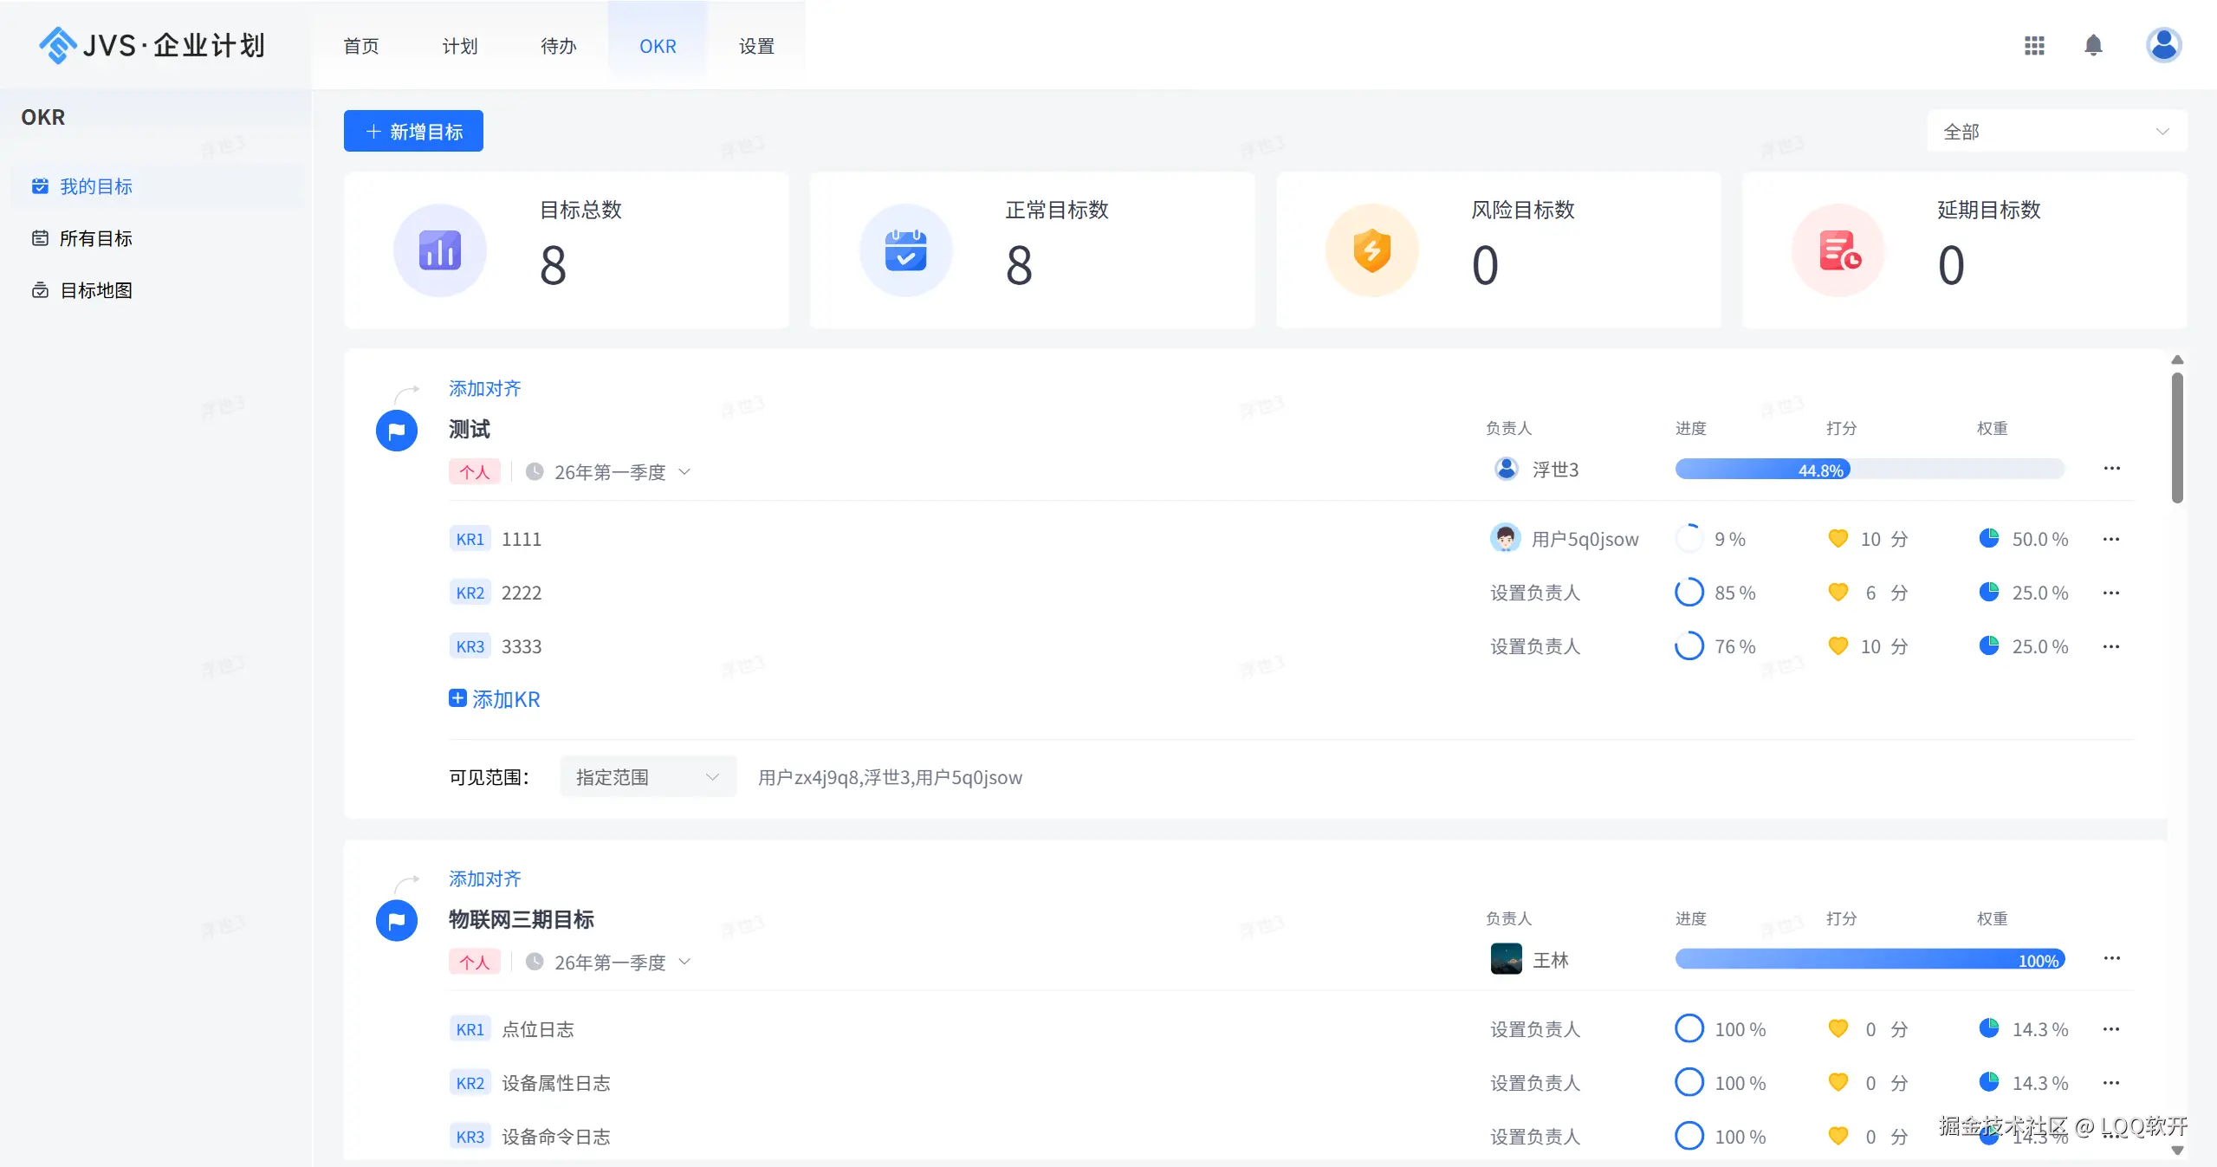Click 设置负责人 for KR2 2222
Viewport: 2217px width, 1167px height.
point(1534,593)
